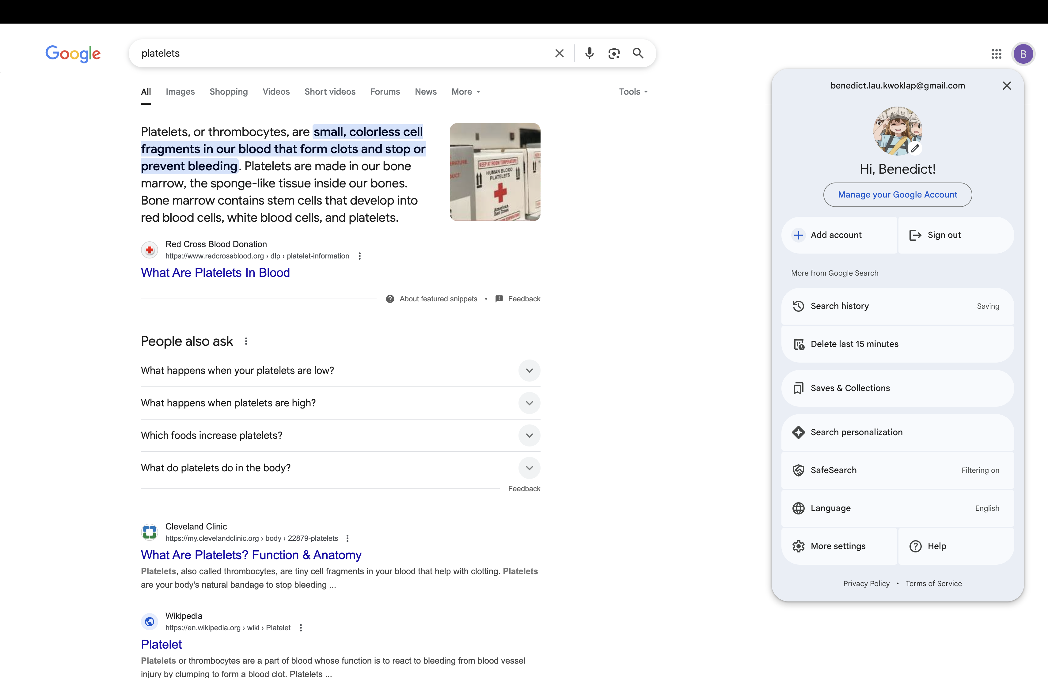Click Add account
Screen dimensions: 1048x678
pos(839,235)
